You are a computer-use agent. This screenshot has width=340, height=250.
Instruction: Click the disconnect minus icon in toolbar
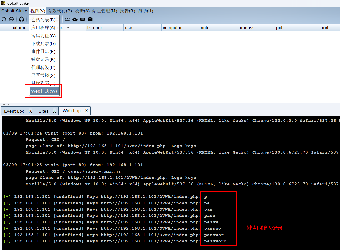pos(11,19)
